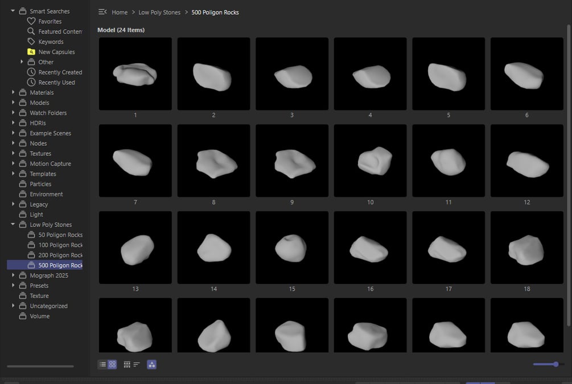Select yellow New Capsules search icon
The height and width of the screenshot is (384, 572).
coord(31,52)
